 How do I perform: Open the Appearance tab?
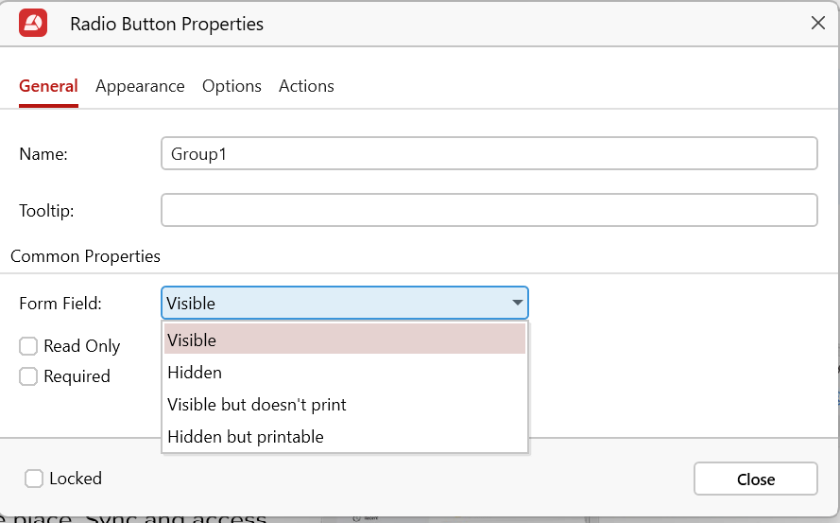[140, 86]
